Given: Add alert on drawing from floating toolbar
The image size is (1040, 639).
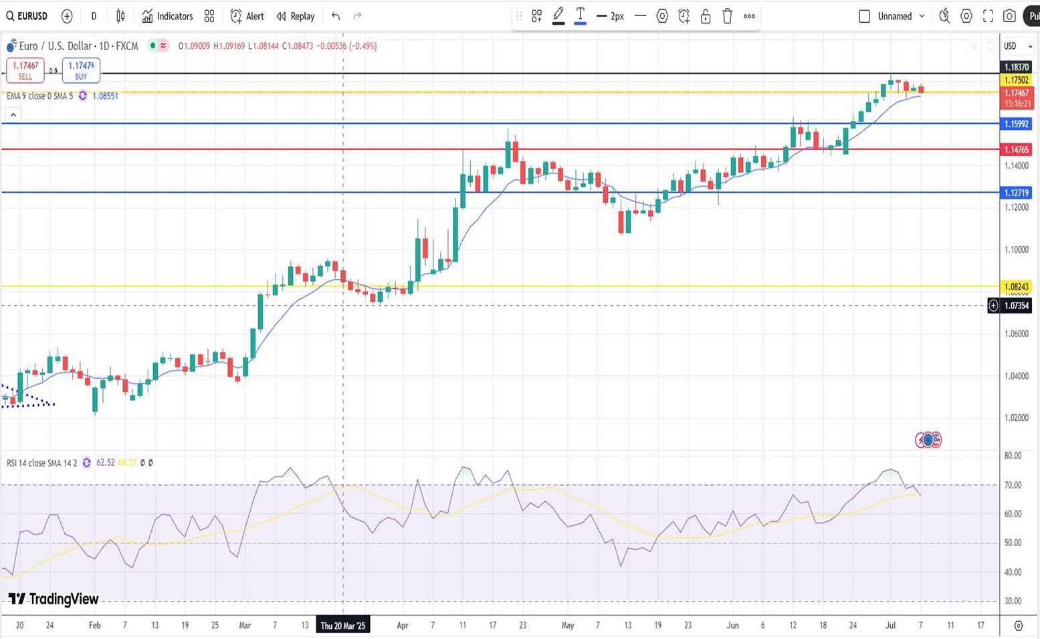Looking at the screenshot, I should pos(684,16).
